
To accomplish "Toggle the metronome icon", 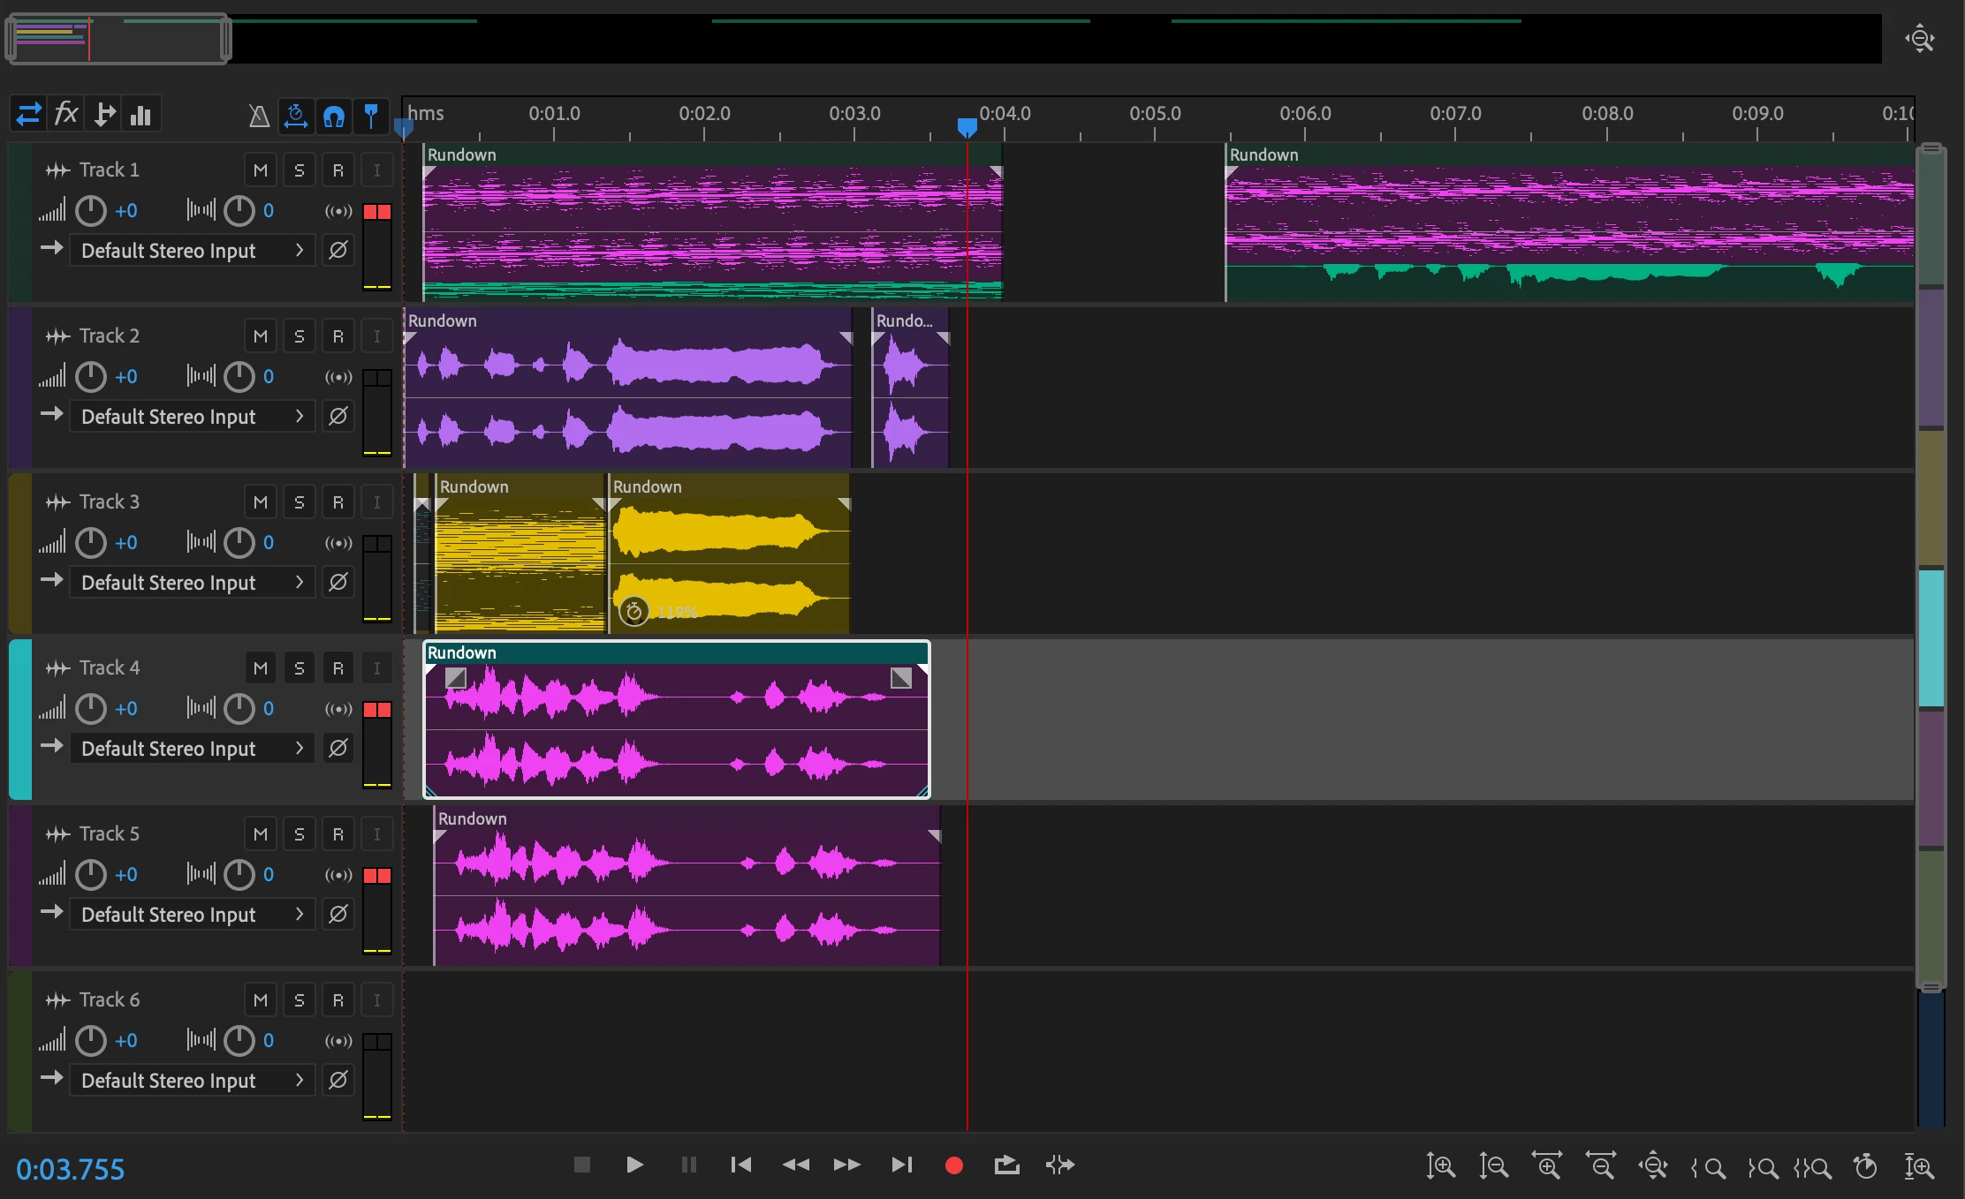I will [258, 116].
